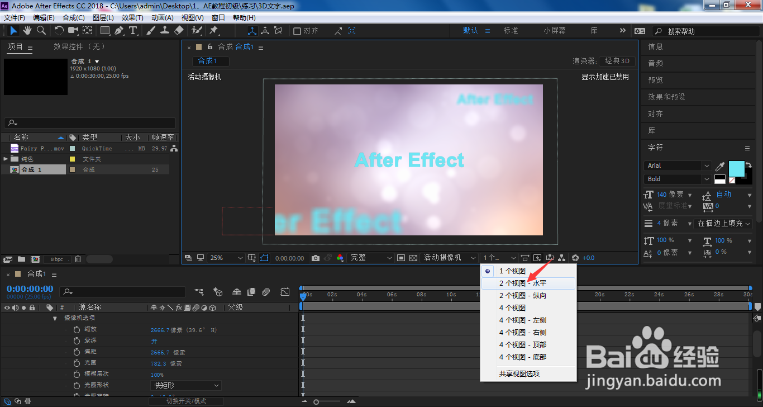
Task: Expand the 纯色 folder in Project
Action: click(6, 159)
